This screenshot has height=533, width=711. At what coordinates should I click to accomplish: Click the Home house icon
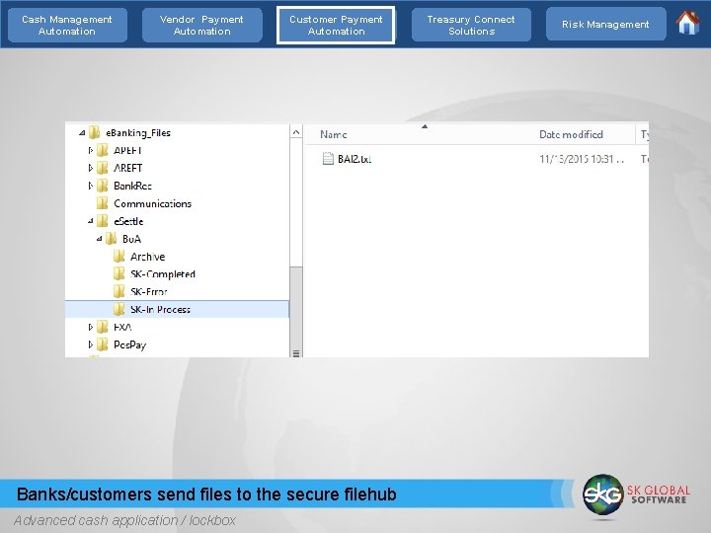(688, 22)
